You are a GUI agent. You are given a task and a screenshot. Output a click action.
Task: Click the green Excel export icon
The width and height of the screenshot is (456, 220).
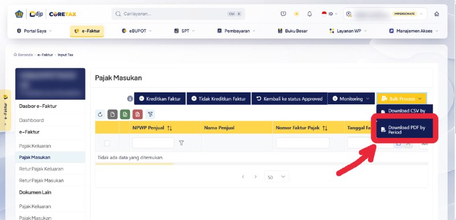[125, 115]
